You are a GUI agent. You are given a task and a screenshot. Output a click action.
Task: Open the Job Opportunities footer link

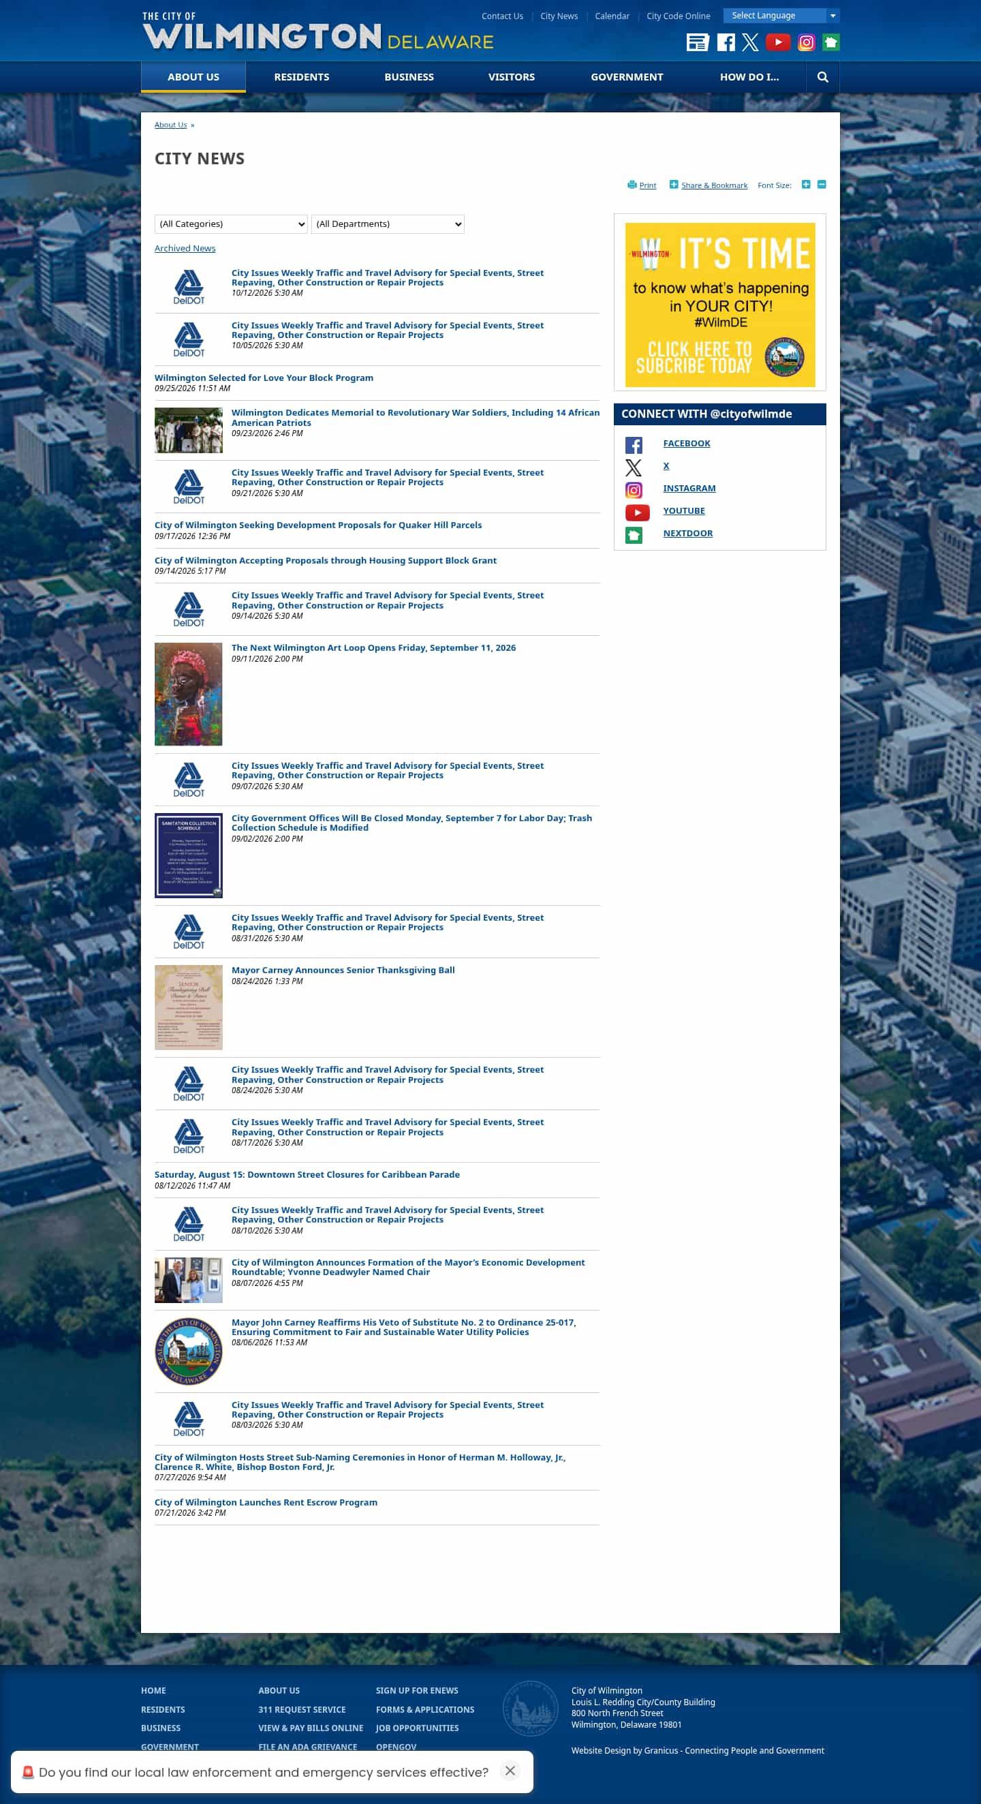click(418, 1728)
